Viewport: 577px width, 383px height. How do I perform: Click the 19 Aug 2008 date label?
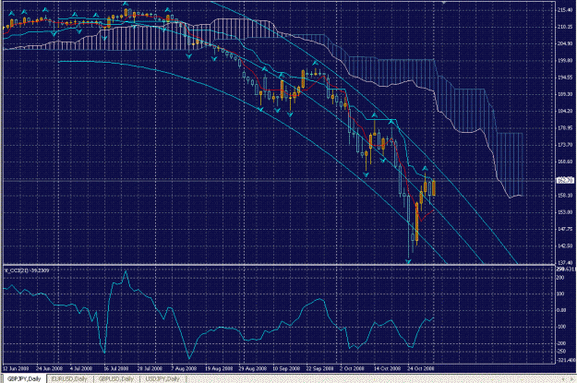coord(219,368)
